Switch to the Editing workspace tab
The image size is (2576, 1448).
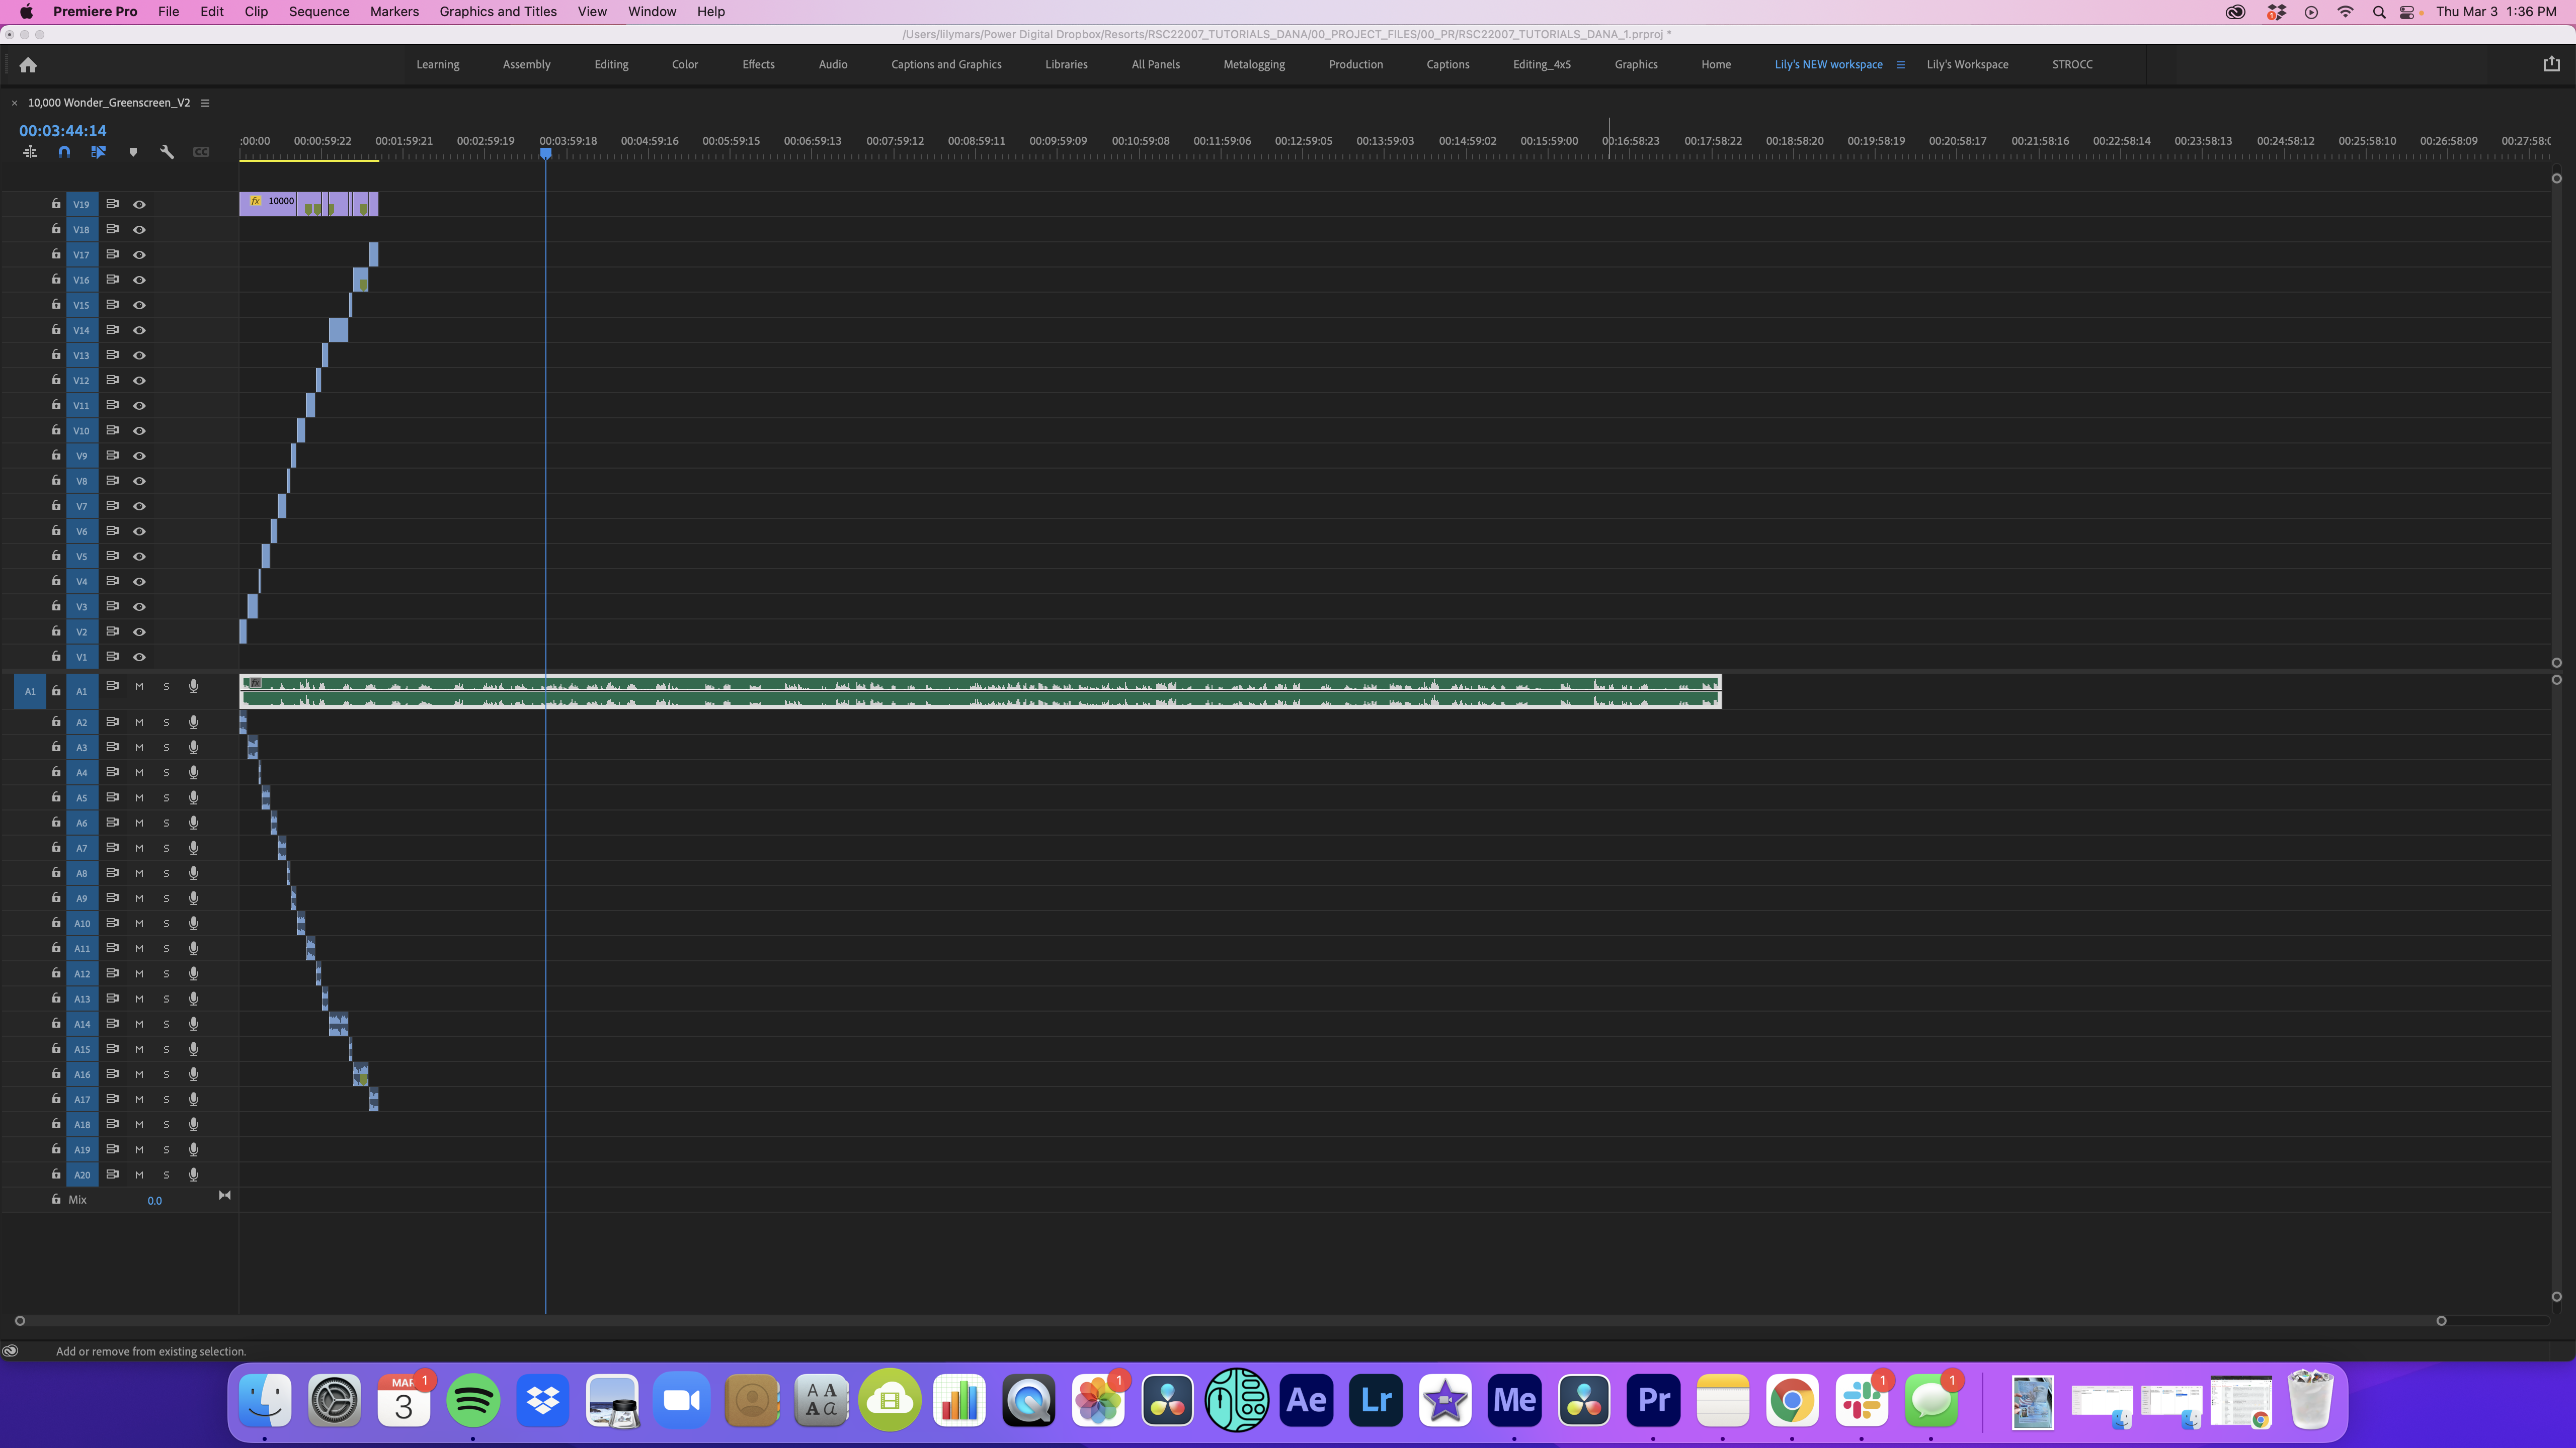coord(611,64)
